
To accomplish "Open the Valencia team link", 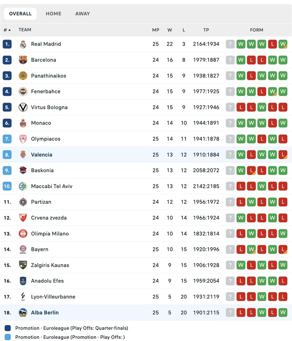I will coord(42,155).
